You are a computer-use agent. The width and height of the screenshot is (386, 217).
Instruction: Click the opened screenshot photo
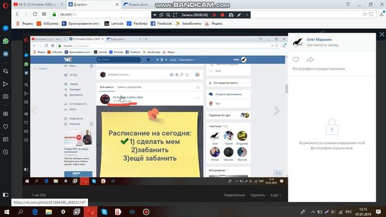(155, 110)
